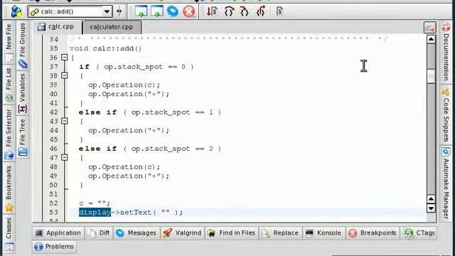455x256 pixels.
Task: Show the Diff output tab
Action: (x=99, y=233)
